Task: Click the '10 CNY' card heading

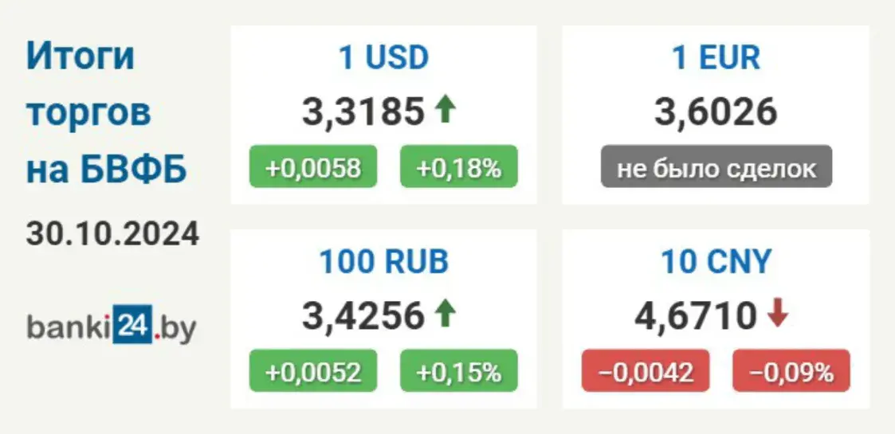Action: pos(716,262)
